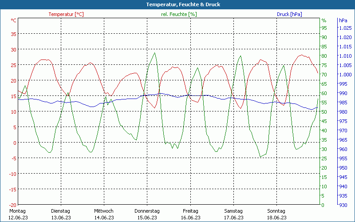Click the chart title Temperatur, Feuchte & Druck
Image resolution: width=355 pixels, height=222 pixels.
point(183,4)
